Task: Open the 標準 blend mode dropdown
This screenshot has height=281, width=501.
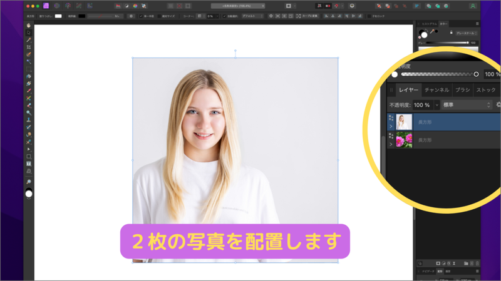Action: (x=467, y=105)
